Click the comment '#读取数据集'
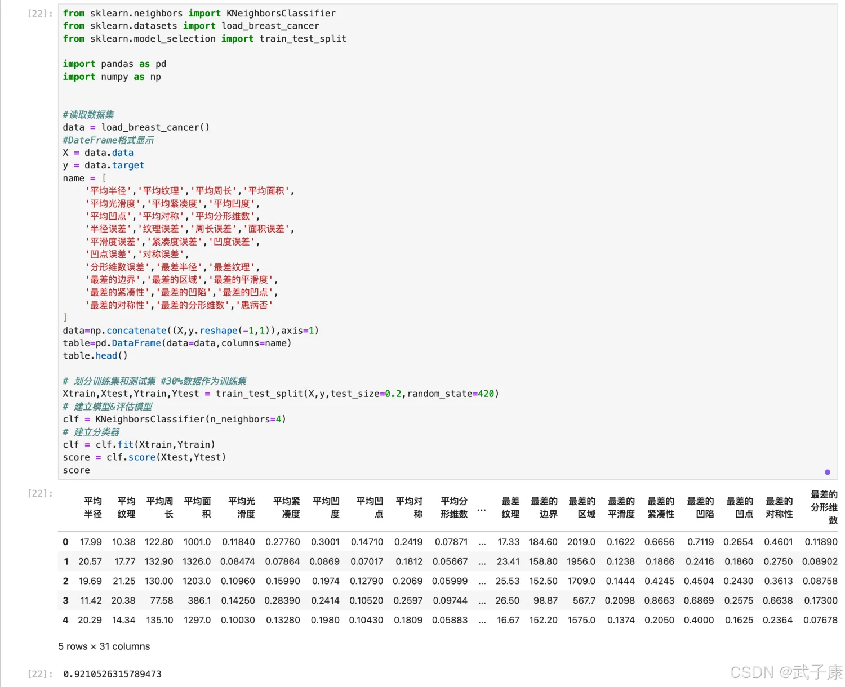 [88, 115]
